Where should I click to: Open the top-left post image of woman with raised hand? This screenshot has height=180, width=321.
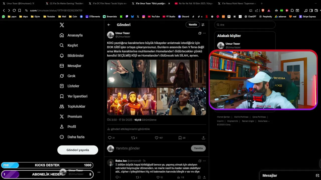coord(132,73)
